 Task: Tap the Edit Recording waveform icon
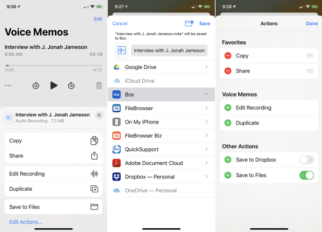click(94, 174)
